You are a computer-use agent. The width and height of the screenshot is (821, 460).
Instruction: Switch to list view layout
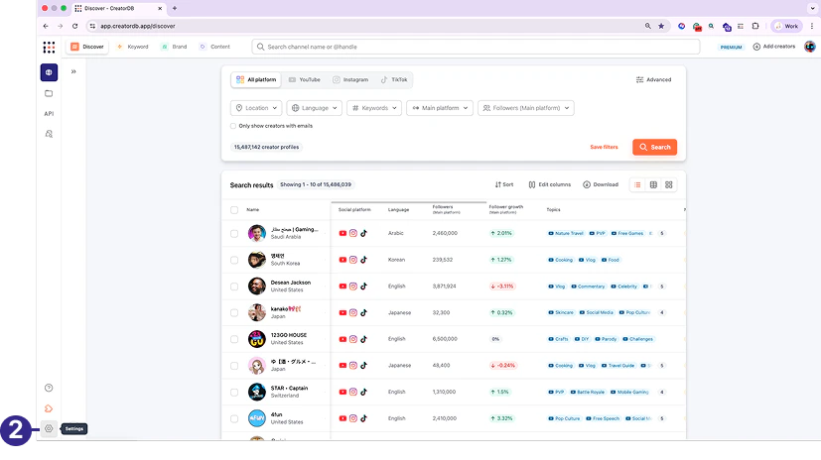[637, 184]
